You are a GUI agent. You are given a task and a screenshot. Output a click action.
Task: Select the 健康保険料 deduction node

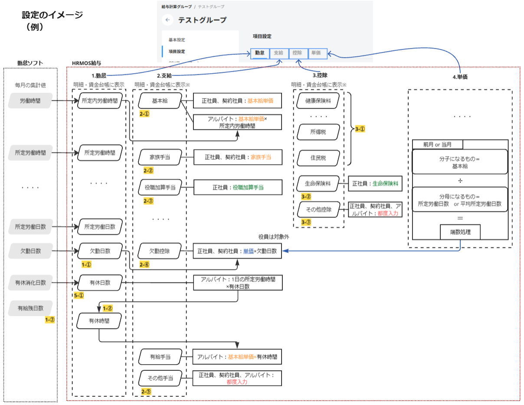318,101
